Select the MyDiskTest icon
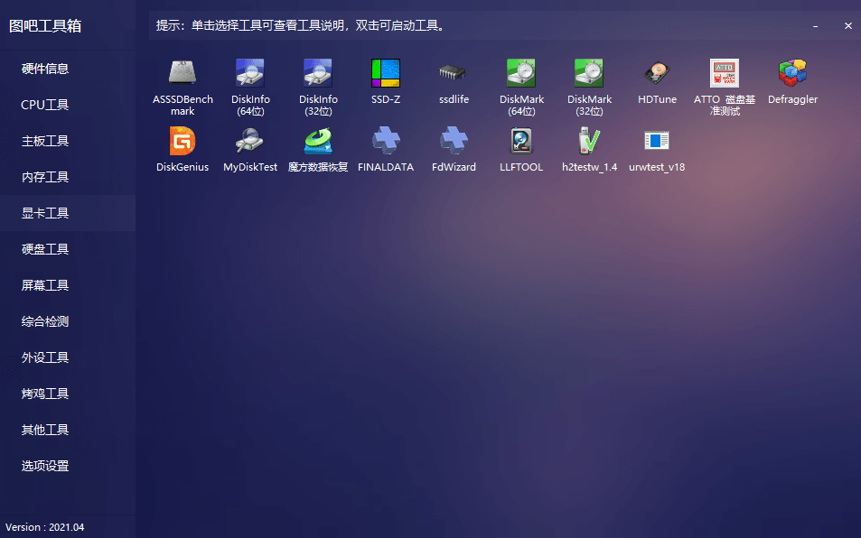This screenshot has width=861, height=538. coord(250,141)
